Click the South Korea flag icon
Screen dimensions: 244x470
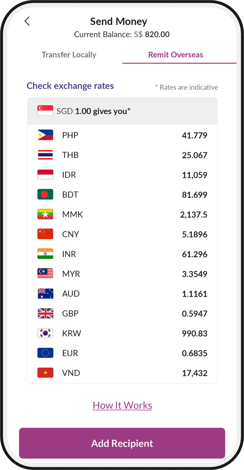[x=45, y=333]
